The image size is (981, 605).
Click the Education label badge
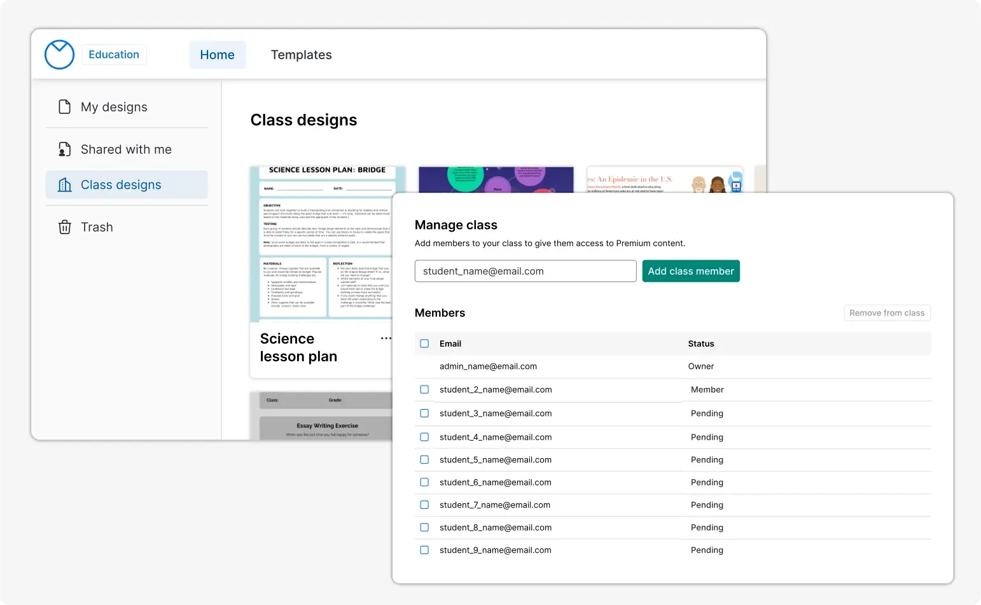click(x=114, y=55)
